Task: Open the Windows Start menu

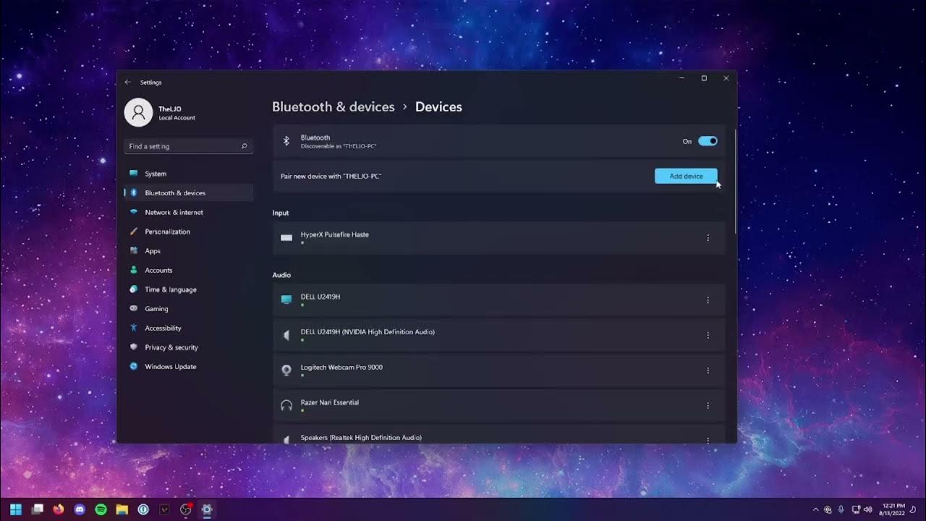Action: click(16, 509)
